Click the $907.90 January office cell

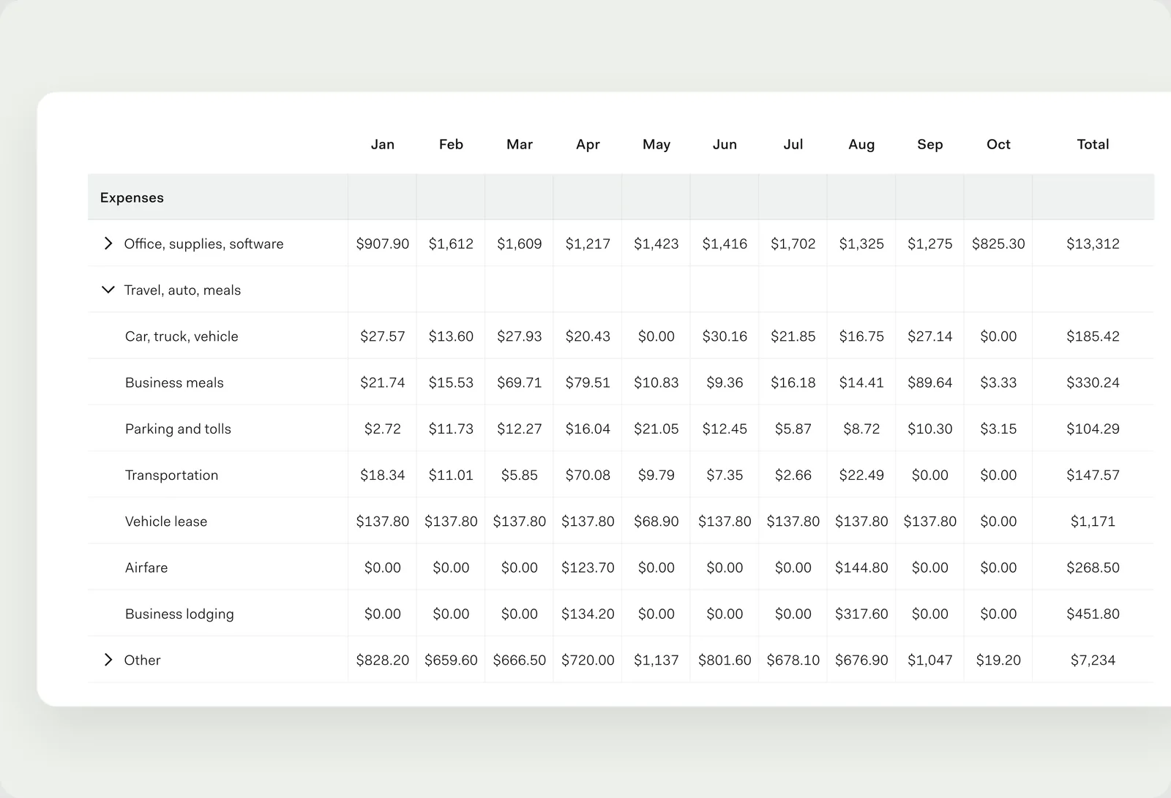[383, 244]
